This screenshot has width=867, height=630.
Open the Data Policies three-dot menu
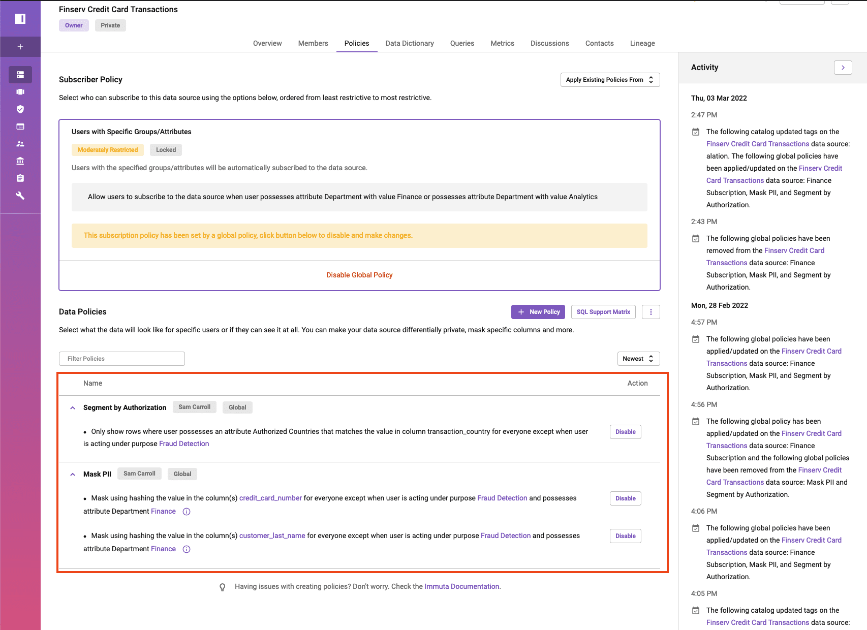click(651, 312)
